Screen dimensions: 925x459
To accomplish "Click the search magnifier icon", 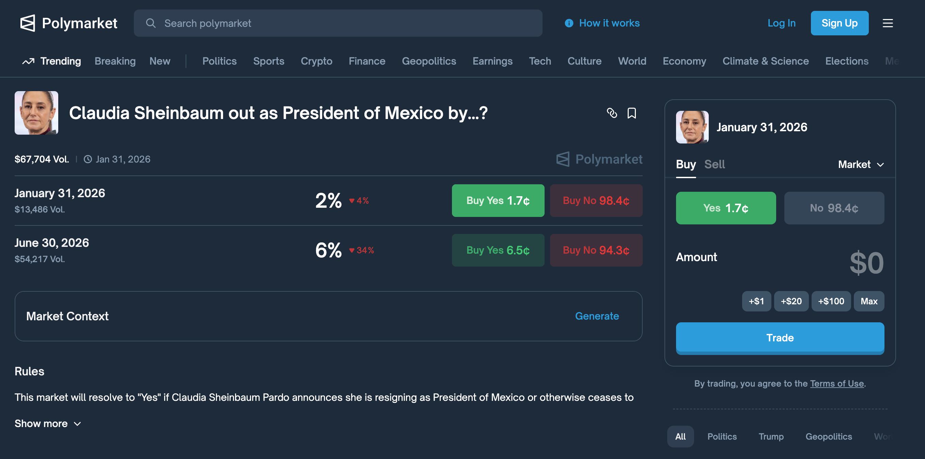I will 151,23.
